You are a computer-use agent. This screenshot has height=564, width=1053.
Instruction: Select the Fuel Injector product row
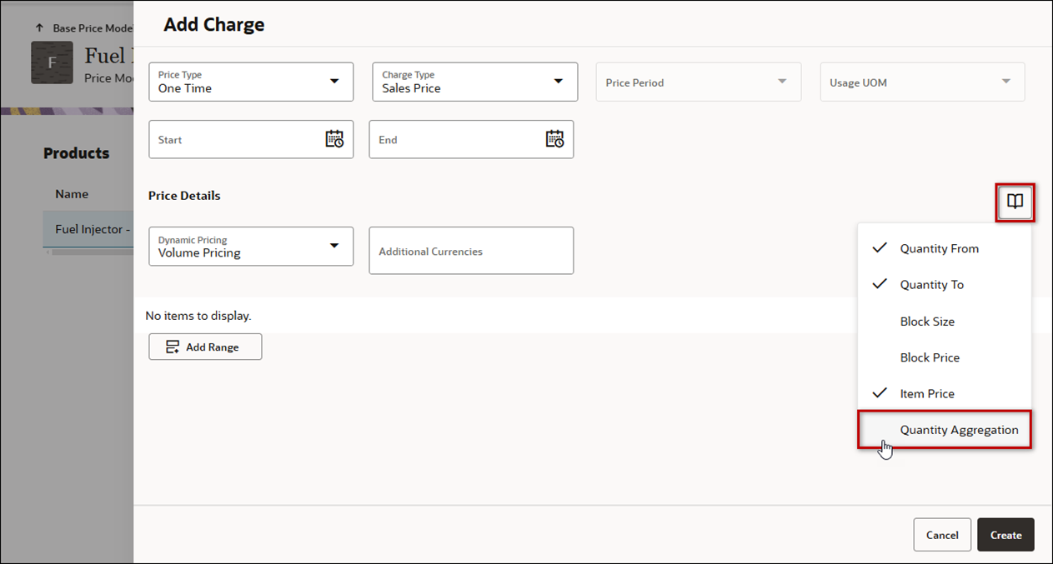pos(93,228)
